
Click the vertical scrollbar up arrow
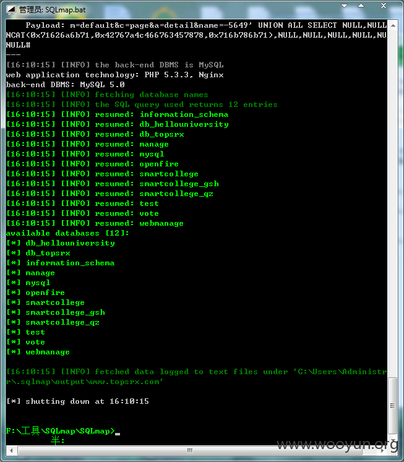pos(393,25)
